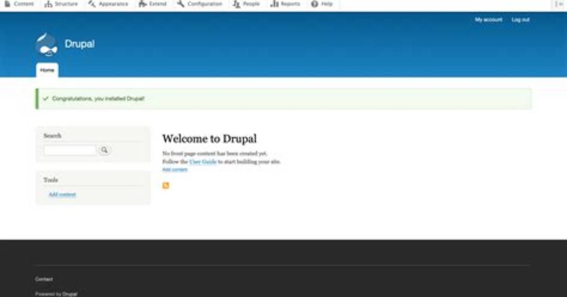Click Add content below welcome text
Viewport: 567px width, 297px height.
[x=174, y=170]
